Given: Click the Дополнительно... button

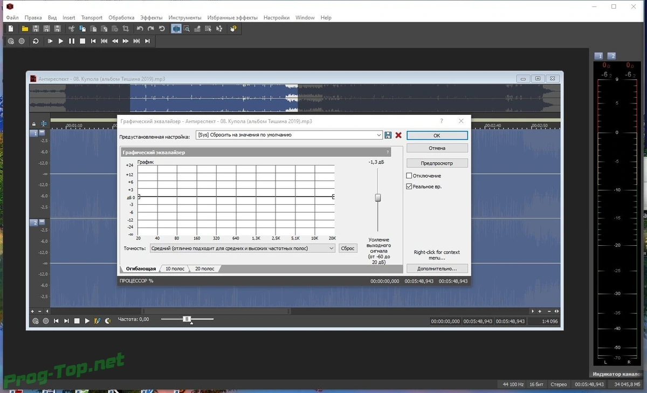Looking at the screenshot, I should click(437, 268).
